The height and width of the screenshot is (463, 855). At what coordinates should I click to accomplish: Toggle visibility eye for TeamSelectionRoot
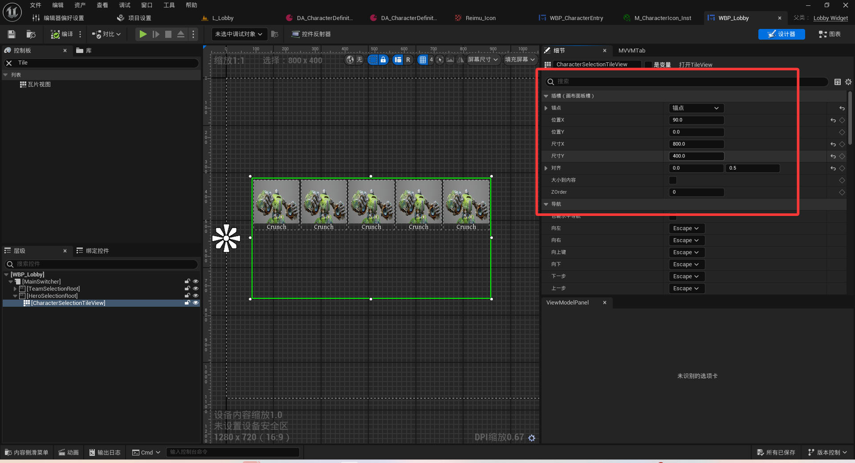click(x=195, y=288)
